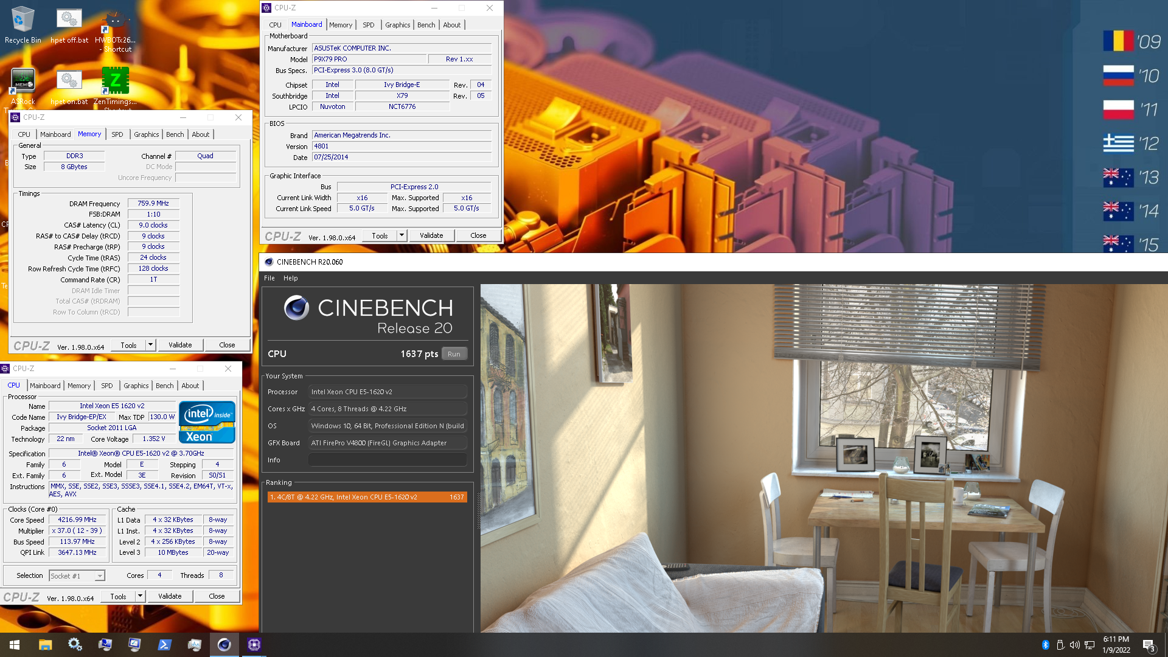Open Tools dropdown arrow in Memory window
1168x657 pixels.
click(150, 345)
